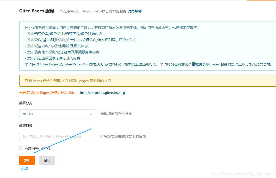
Task: Click the rule starting "发布侵害他人权利"
Action: pyautogui.click(x=62, y=52)
